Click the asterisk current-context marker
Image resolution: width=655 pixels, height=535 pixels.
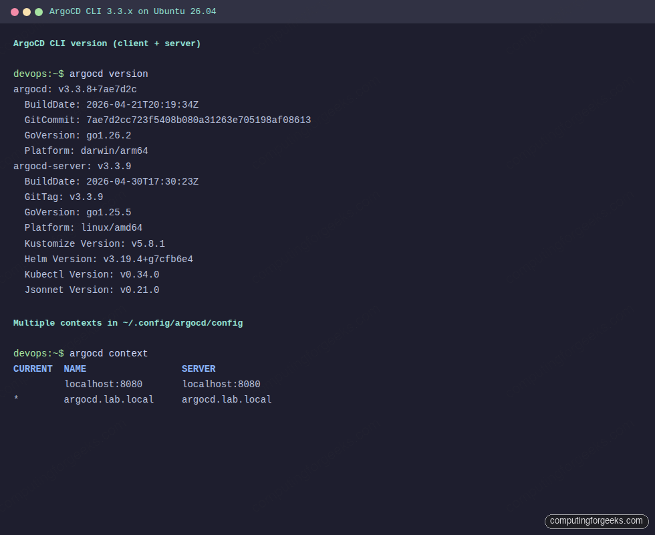pyautogui.click(x=16, y=399)
